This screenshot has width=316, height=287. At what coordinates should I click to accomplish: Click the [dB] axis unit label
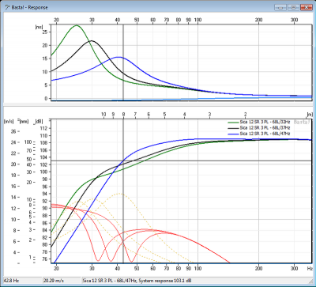[x=38, y=122]
